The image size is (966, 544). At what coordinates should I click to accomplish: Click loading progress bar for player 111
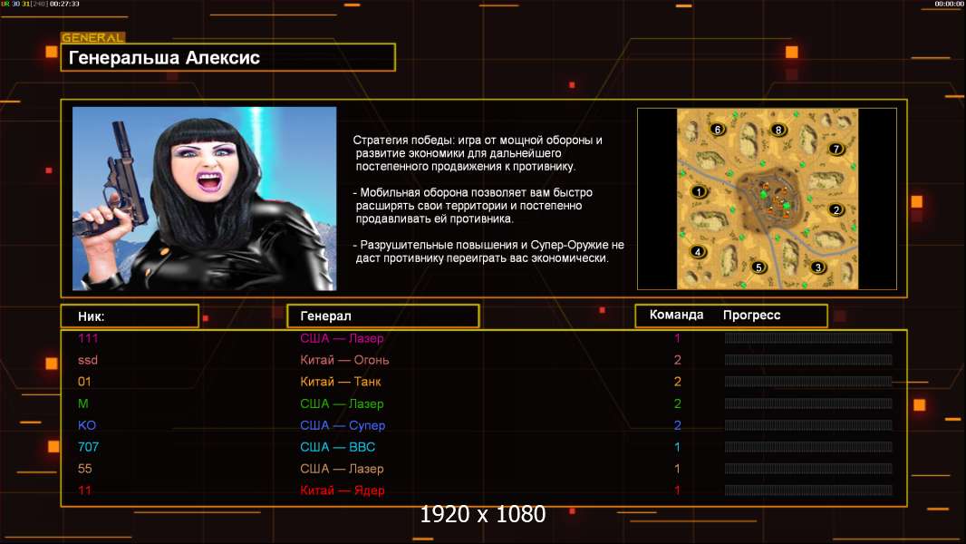[808, 337]
